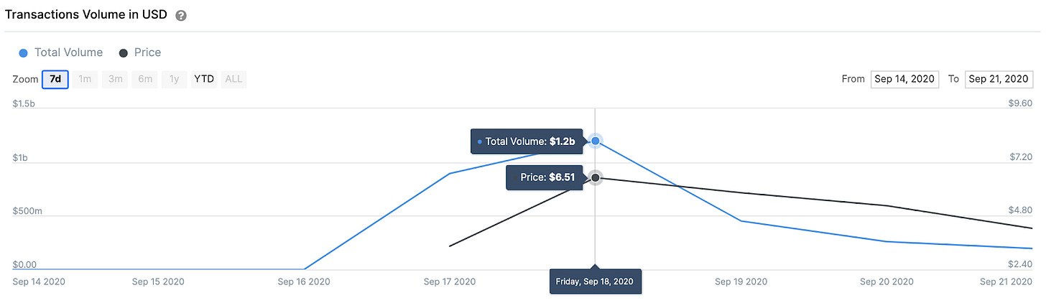Click the Friday, Sep 18, 2020 date label
Screen dimensions: 1046x303
tap(595, 281)
